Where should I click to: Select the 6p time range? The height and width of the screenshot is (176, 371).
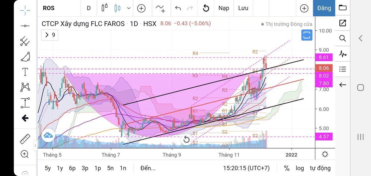click(72, 168)
